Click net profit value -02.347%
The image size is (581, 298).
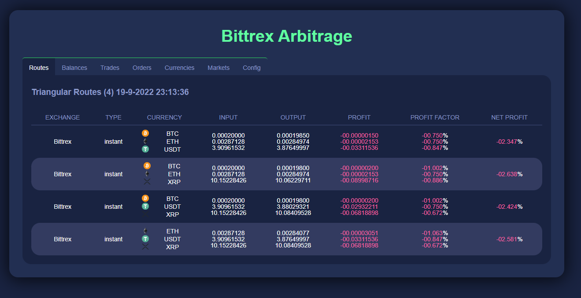[509, 142]
